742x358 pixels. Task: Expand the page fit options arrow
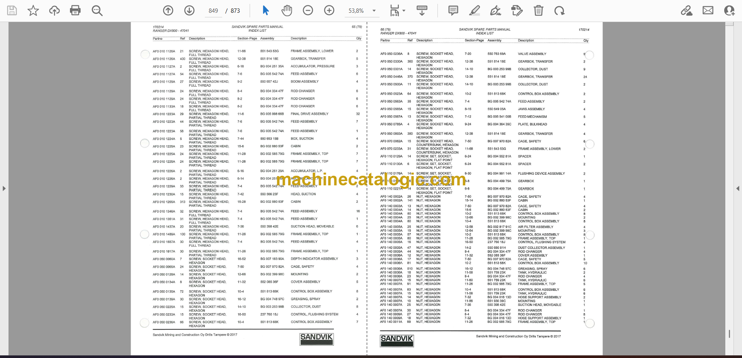coord(404,11)
